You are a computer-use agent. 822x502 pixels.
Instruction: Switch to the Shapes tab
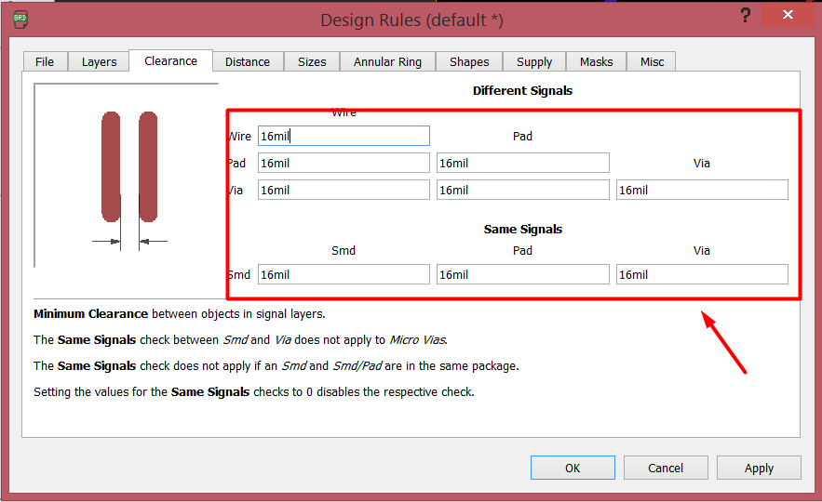(469, 62)
